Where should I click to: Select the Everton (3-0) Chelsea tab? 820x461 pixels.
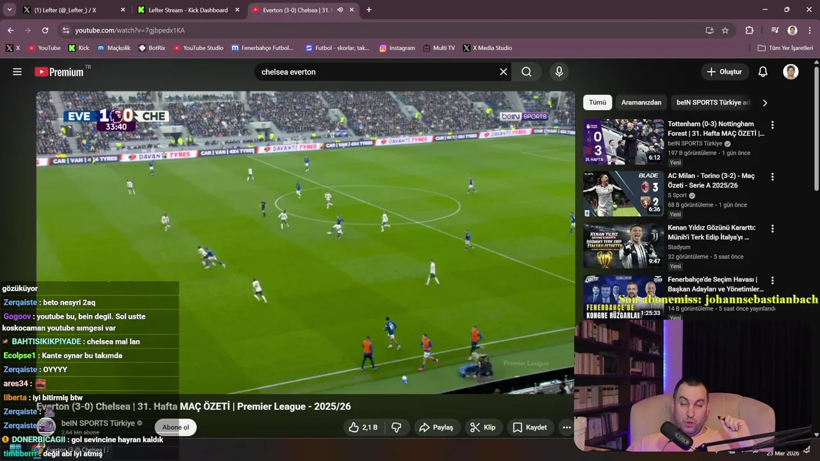point(303,10)
